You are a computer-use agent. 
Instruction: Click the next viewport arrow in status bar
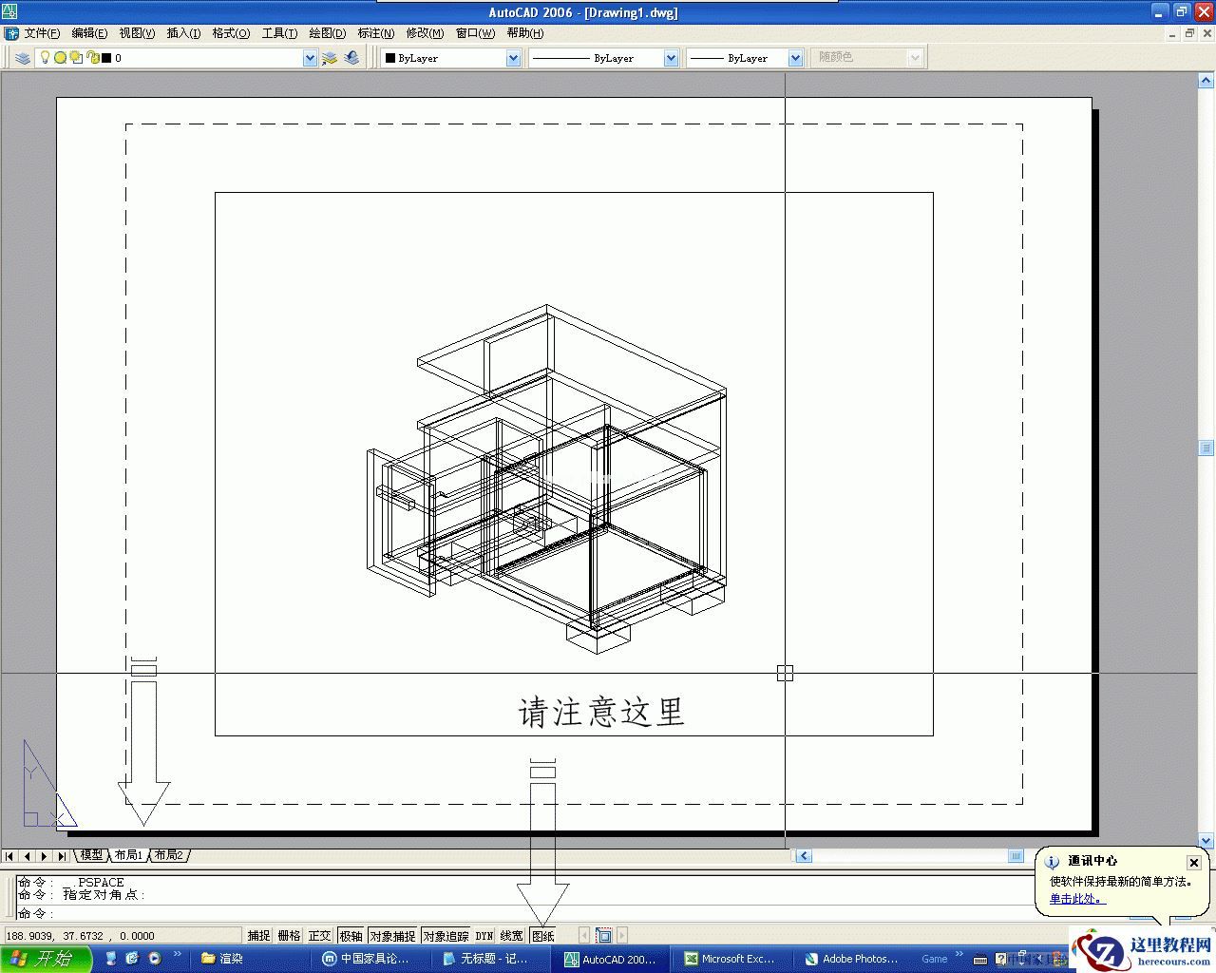[x=623, y=936]
